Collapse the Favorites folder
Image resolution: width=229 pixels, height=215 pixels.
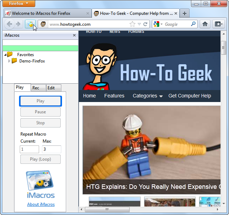pyautogui.click(x=5, y=55)
